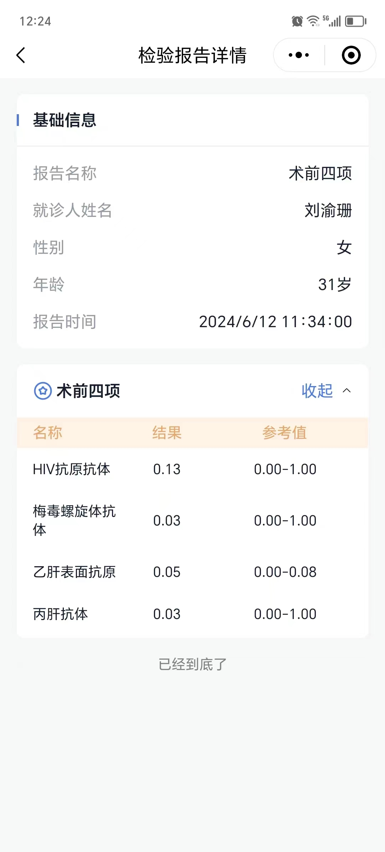This screenshot has width=385, height=852.
Task: Tap the 参考值 column header
Action: coord(284,433)
